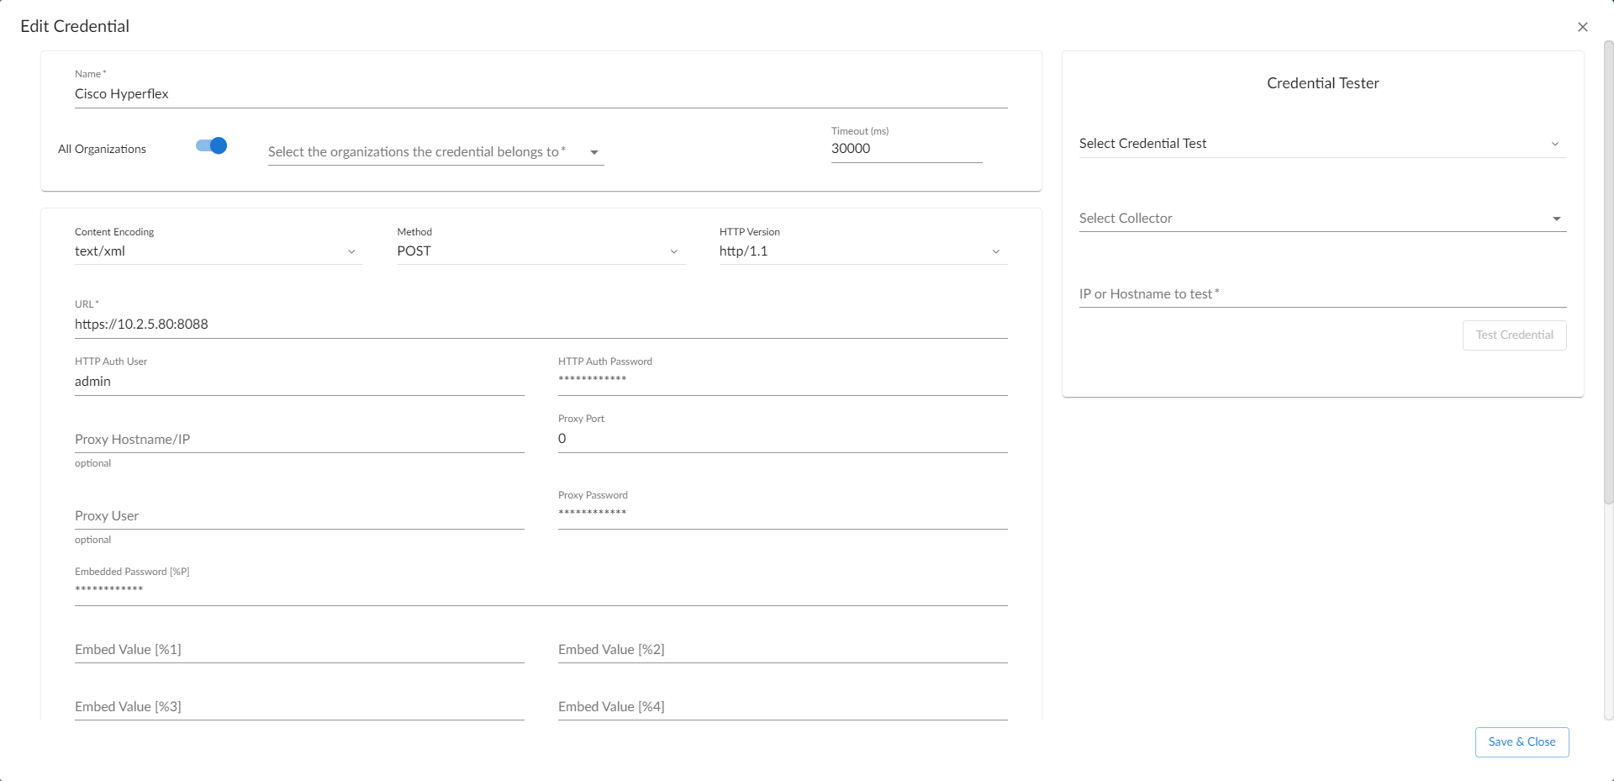Click the Timeout (ms) field
Screen dimensions: 1614x781
tap(906, 149)
